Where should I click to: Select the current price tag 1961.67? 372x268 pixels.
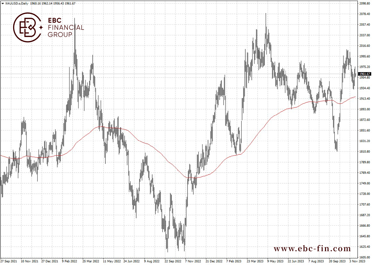tap(365, 74)
